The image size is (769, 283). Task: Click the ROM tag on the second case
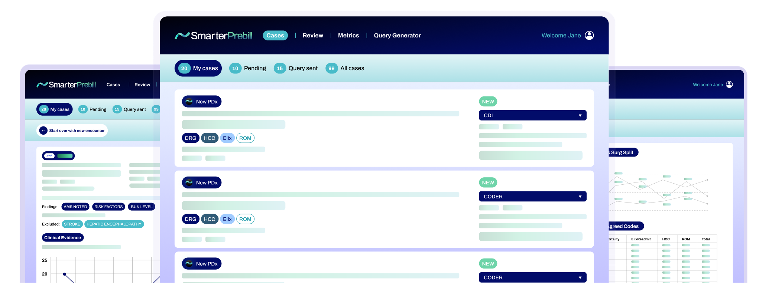click(x=245, y=219)
